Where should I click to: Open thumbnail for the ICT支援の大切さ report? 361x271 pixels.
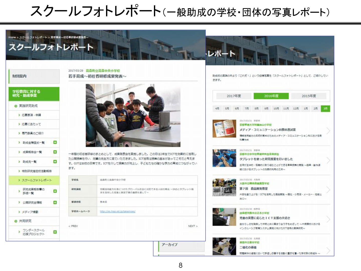(x=224, y=217)
